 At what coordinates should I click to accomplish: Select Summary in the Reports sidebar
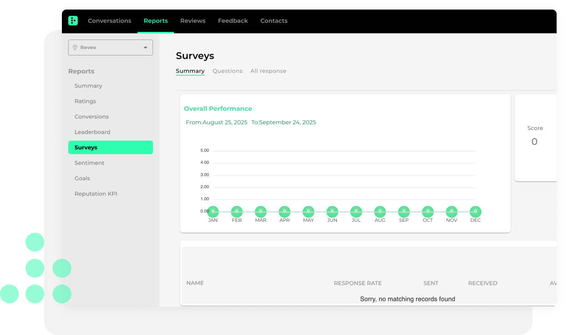coord(88,86)
